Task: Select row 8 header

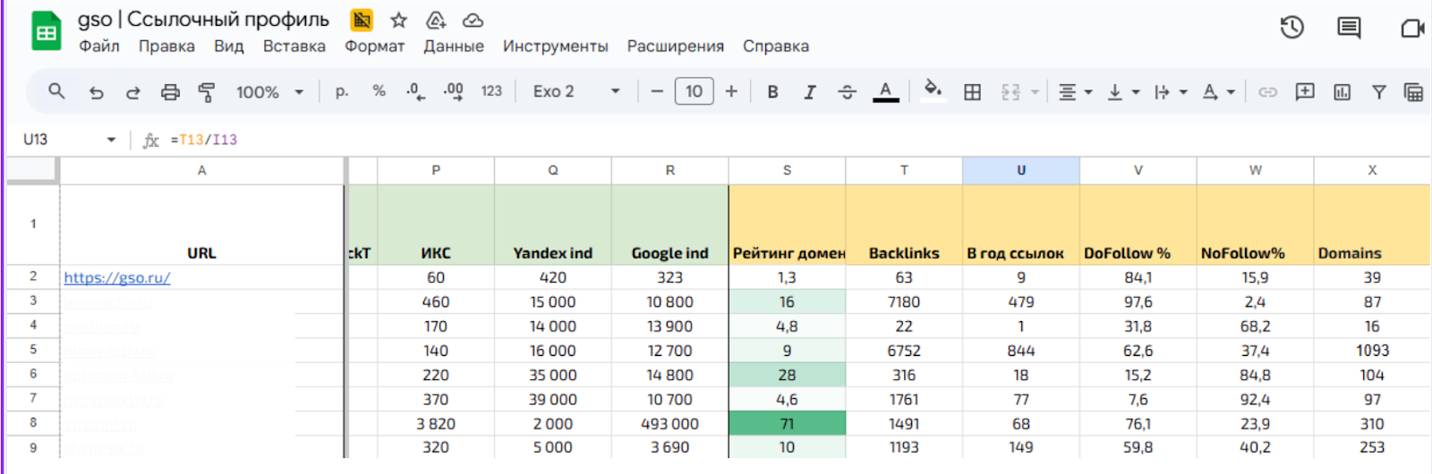Action: 33,422
